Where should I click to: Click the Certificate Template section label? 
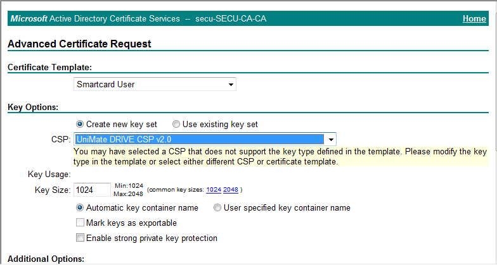pos(49,67)
